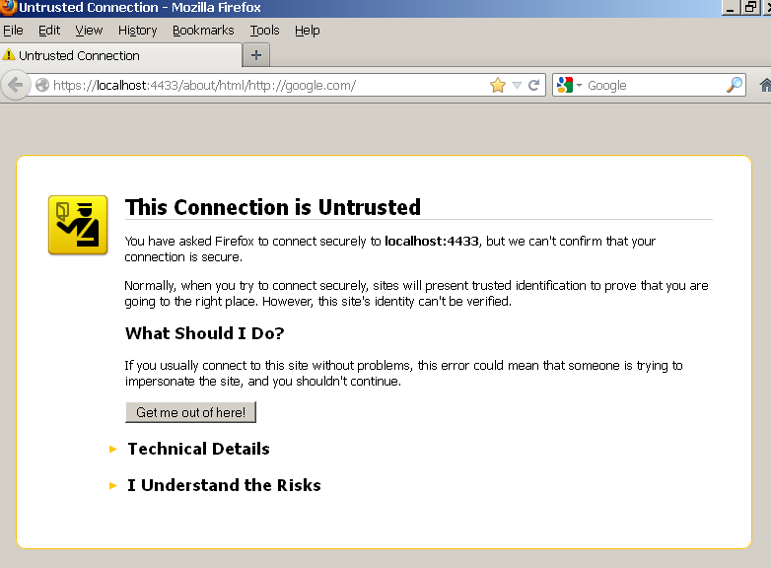Open the Tools menu
The width and height of the screenshot is (771, 568).
coord(264,31)
